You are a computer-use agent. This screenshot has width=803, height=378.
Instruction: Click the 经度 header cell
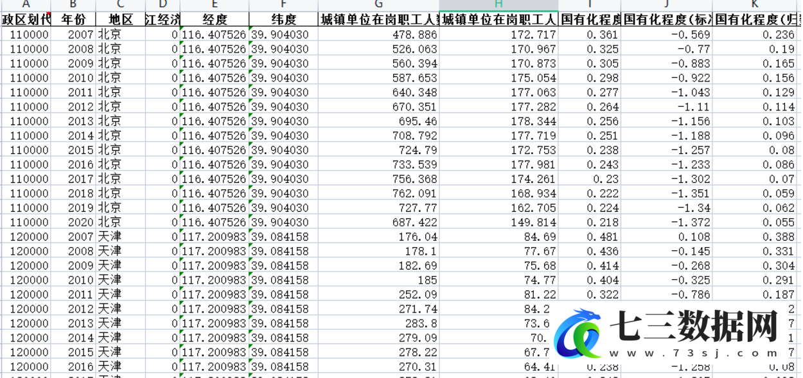click(x=214, y=19)
